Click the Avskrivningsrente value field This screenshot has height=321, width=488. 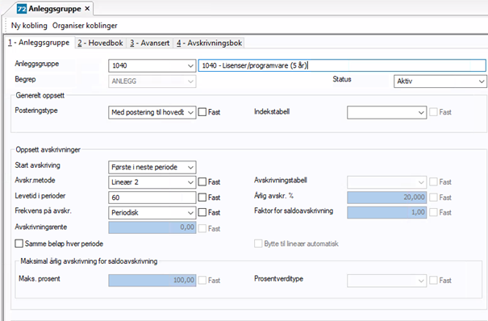pos(152,227)
